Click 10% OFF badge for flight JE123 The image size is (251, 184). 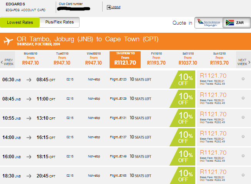click(184, 80)
